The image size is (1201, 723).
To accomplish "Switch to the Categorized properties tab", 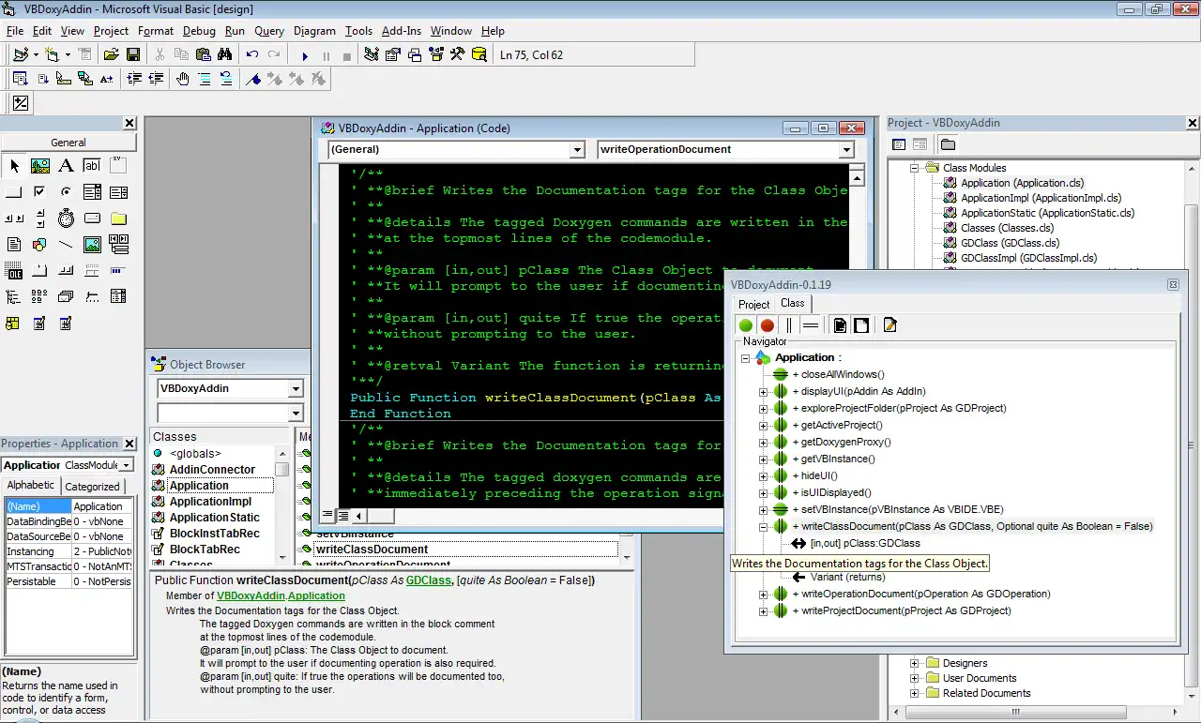I will click(92, 486).
